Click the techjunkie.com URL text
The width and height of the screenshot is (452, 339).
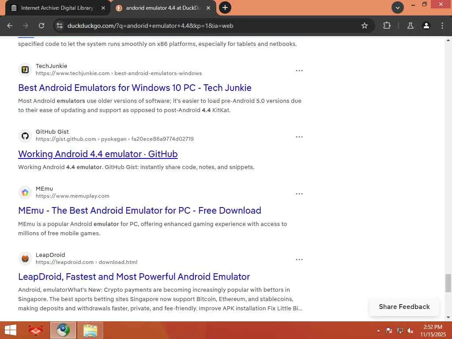click(x=119, y=73)
